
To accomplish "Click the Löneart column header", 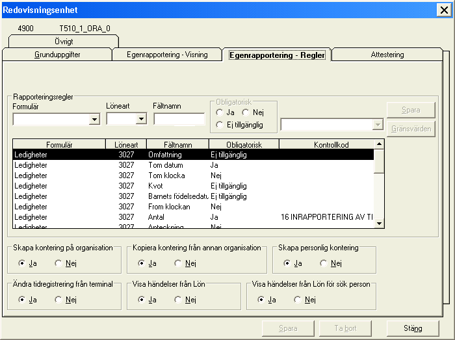I will [126, 144].
